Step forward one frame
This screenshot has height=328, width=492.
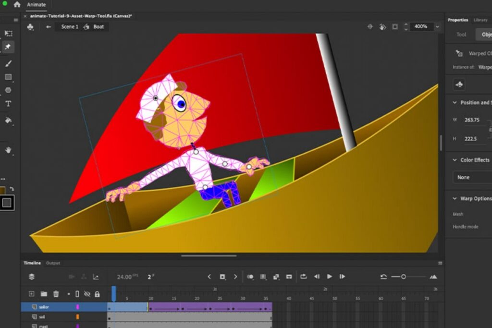[x=342, y=276]
